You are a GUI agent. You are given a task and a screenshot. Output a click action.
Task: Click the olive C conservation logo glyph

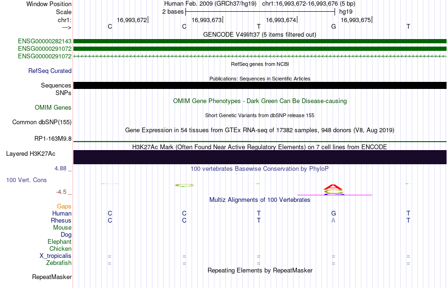pyautogui.click(x=184, y=185)
